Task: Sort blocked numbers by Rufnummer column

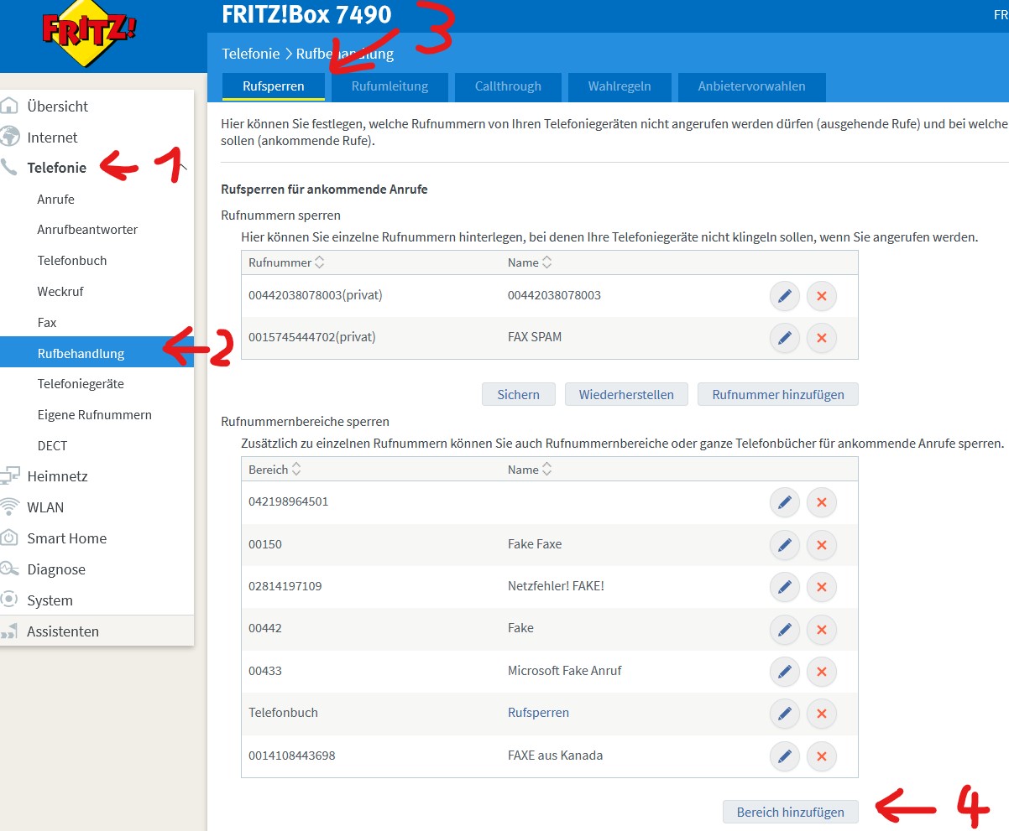Action: pos(285,262)
